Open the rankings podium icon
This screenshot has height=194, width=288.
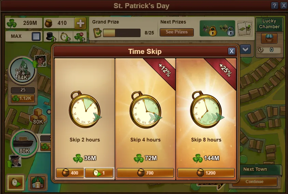click(x=38, y=182)
